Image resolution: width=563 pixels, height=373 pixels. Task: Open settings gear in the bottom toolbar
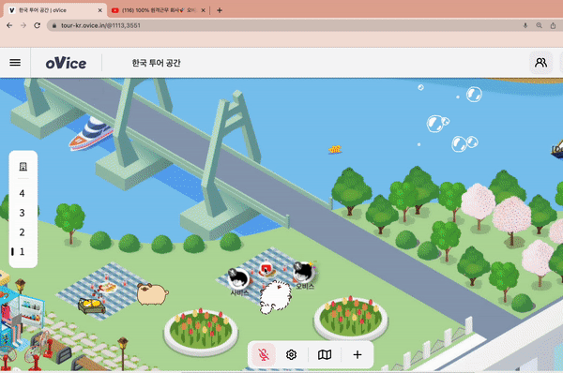coord(291,354)
